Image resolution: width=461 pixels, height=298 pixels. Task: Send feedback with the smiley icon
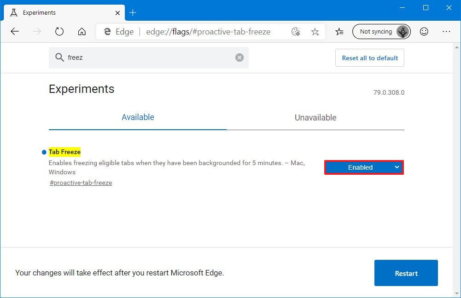(x=424, y=31)
